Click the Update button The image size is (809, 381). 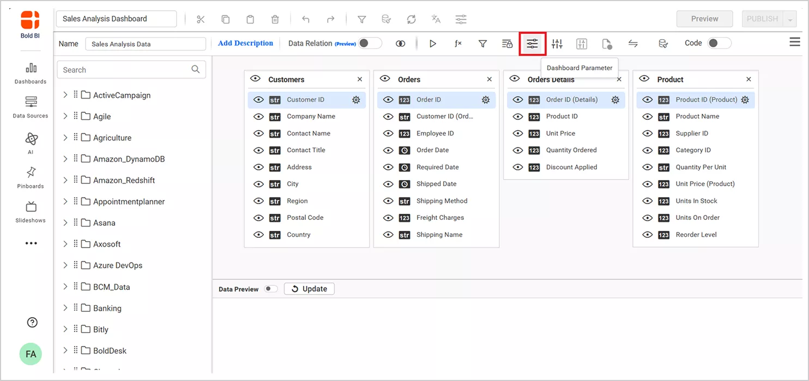coord(309,289)
